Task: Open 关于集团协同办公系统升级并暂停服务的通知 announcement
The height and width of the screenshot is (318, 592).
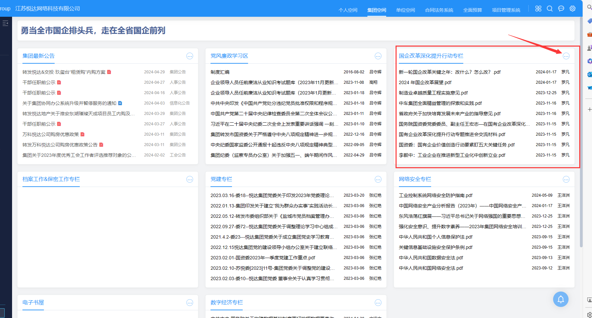Action: (x=69, y=103)
